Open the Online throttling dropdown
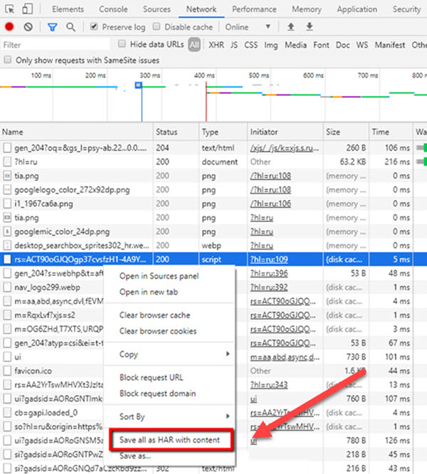This screenshot has width=427, height=474. (247, 27)
